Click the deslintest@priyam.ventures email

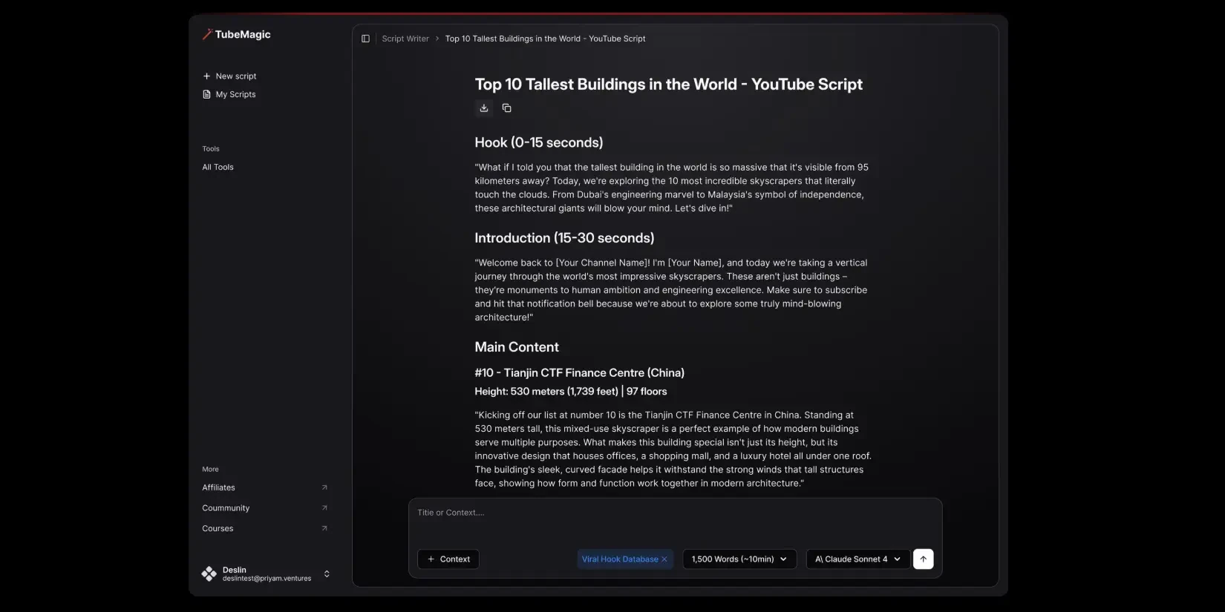pyautogui.click(x=267, y=579)
